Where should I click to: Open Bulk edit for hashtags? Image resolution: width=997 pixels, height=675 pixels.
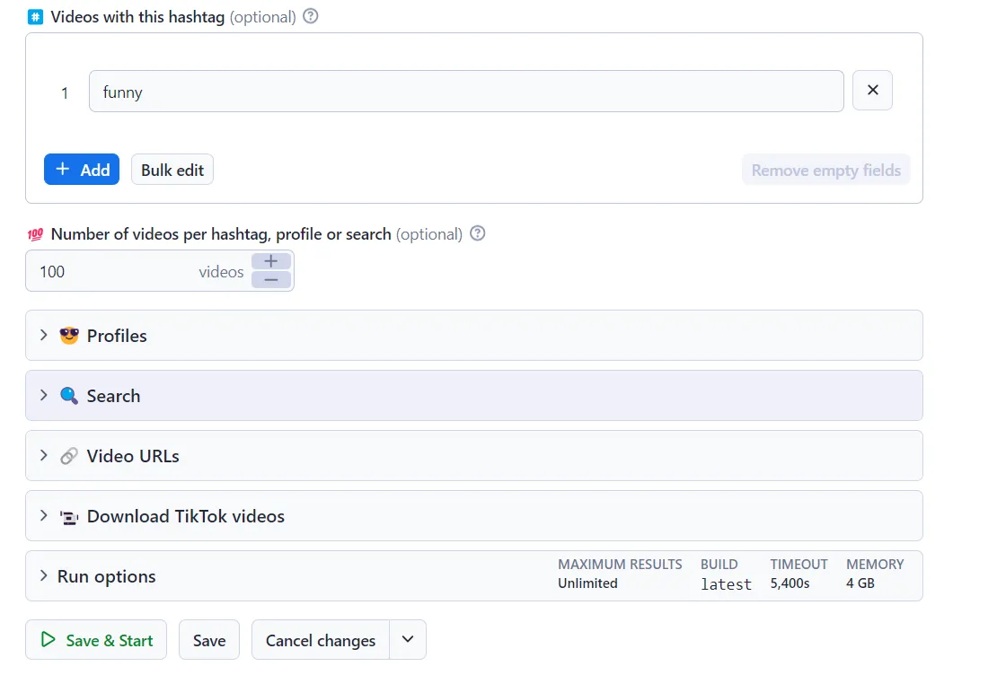(172, 169)
